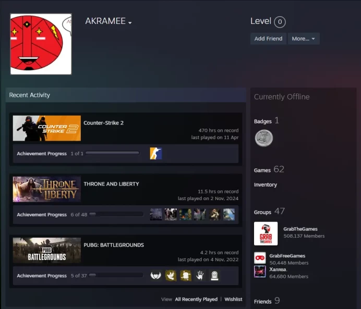This screenshot has height=309, width=361.
Task: Click '4.2 hrs on record' text
Action: pos(219,252)
